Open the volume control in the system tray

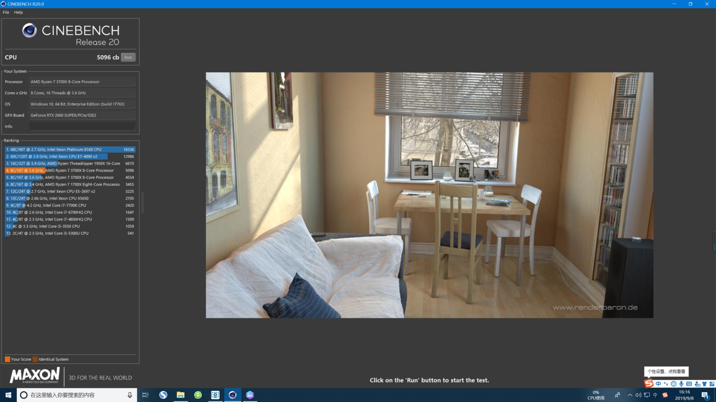pyautogui.click(x=638, y=395)
